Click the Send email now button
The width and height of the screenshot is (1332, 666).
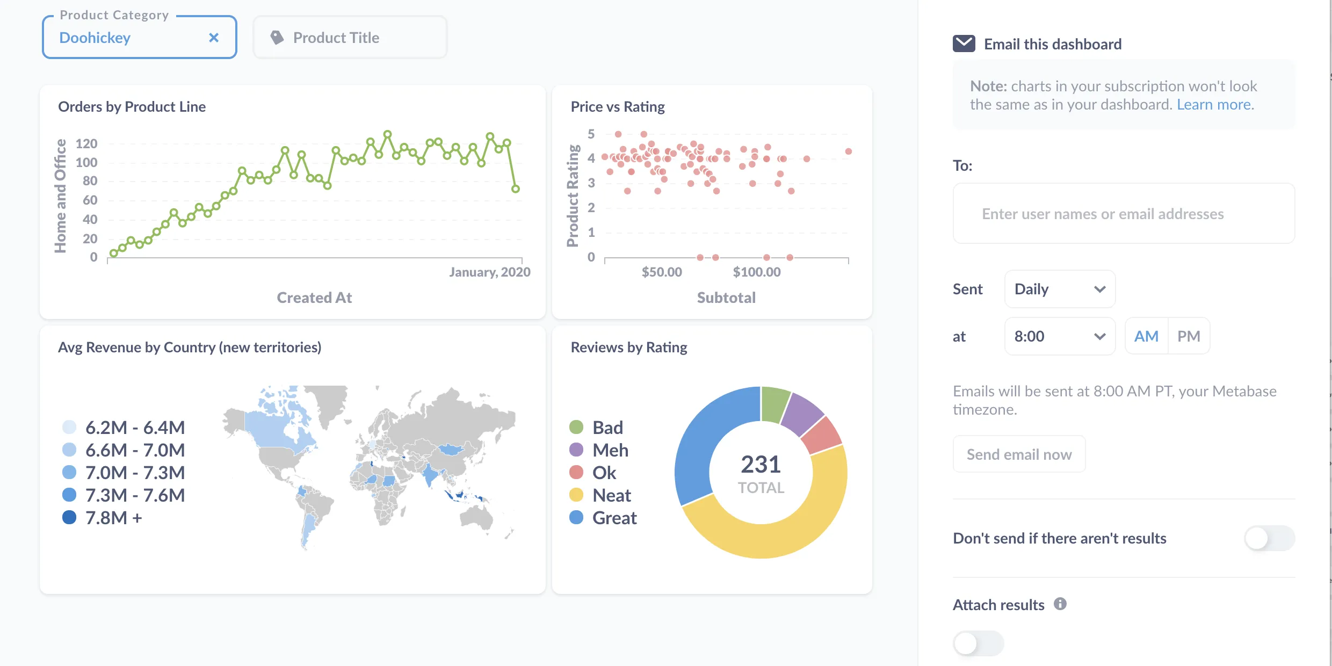pyautogui.click(x=1018, y=454)
